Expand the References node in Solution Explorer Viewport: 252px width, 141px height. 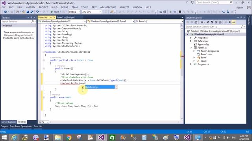[191, 41]
